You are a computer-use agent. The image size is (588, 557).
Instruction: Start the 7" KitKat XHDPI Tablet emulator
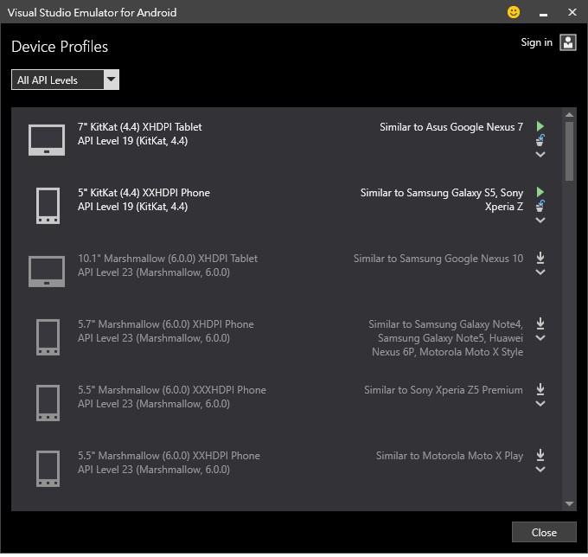(x=540, y=126)
